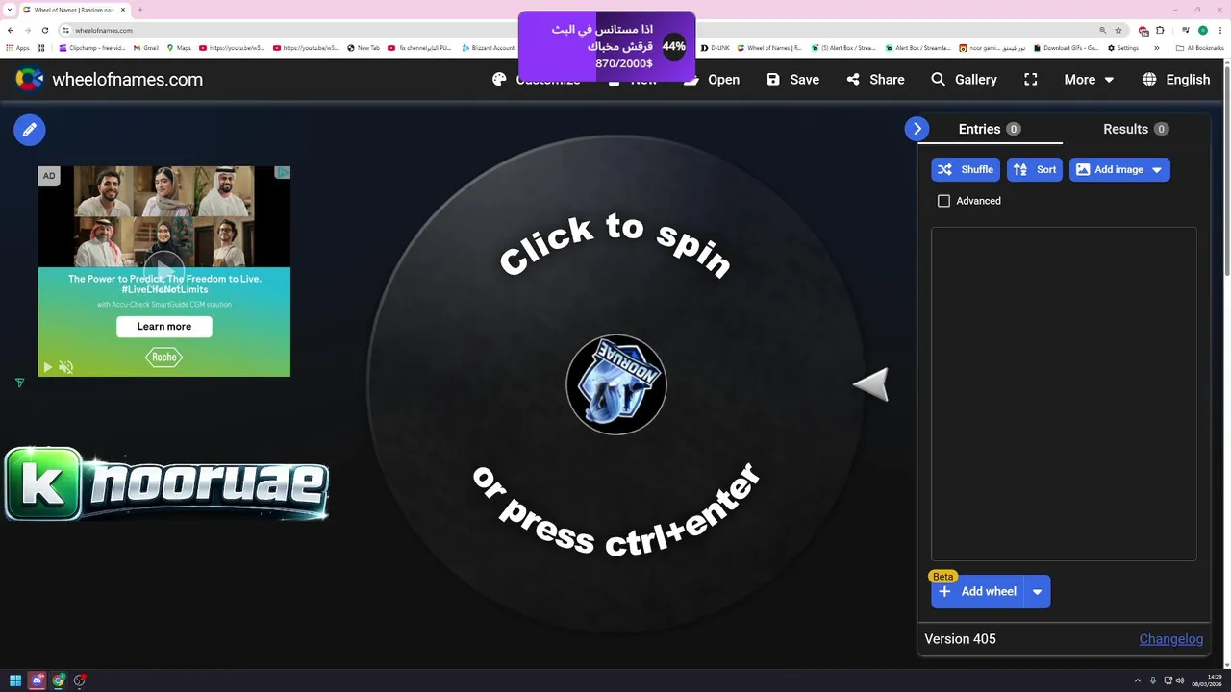Open the Chrome profile avatar
Image resolution: width=1231 pixels, height=692 pixels.
(x=1203, y=30)
